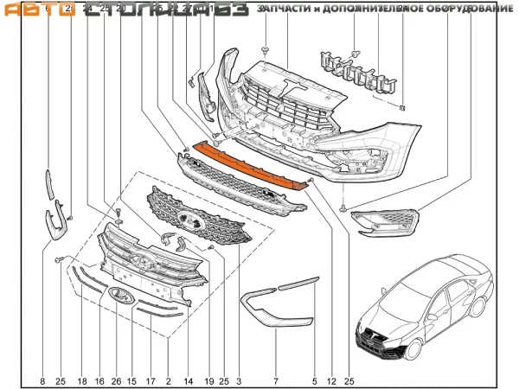Select part number 26 label at bottom
The width and height of the screenshot is (519, 389).
(x=116, y=380)
